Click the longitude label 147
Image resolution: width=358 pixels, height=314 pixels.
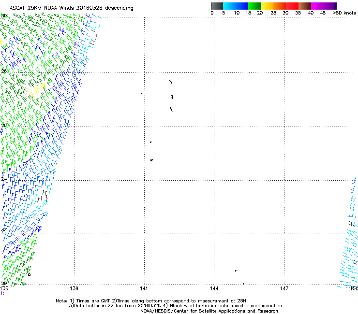(284, 288)
